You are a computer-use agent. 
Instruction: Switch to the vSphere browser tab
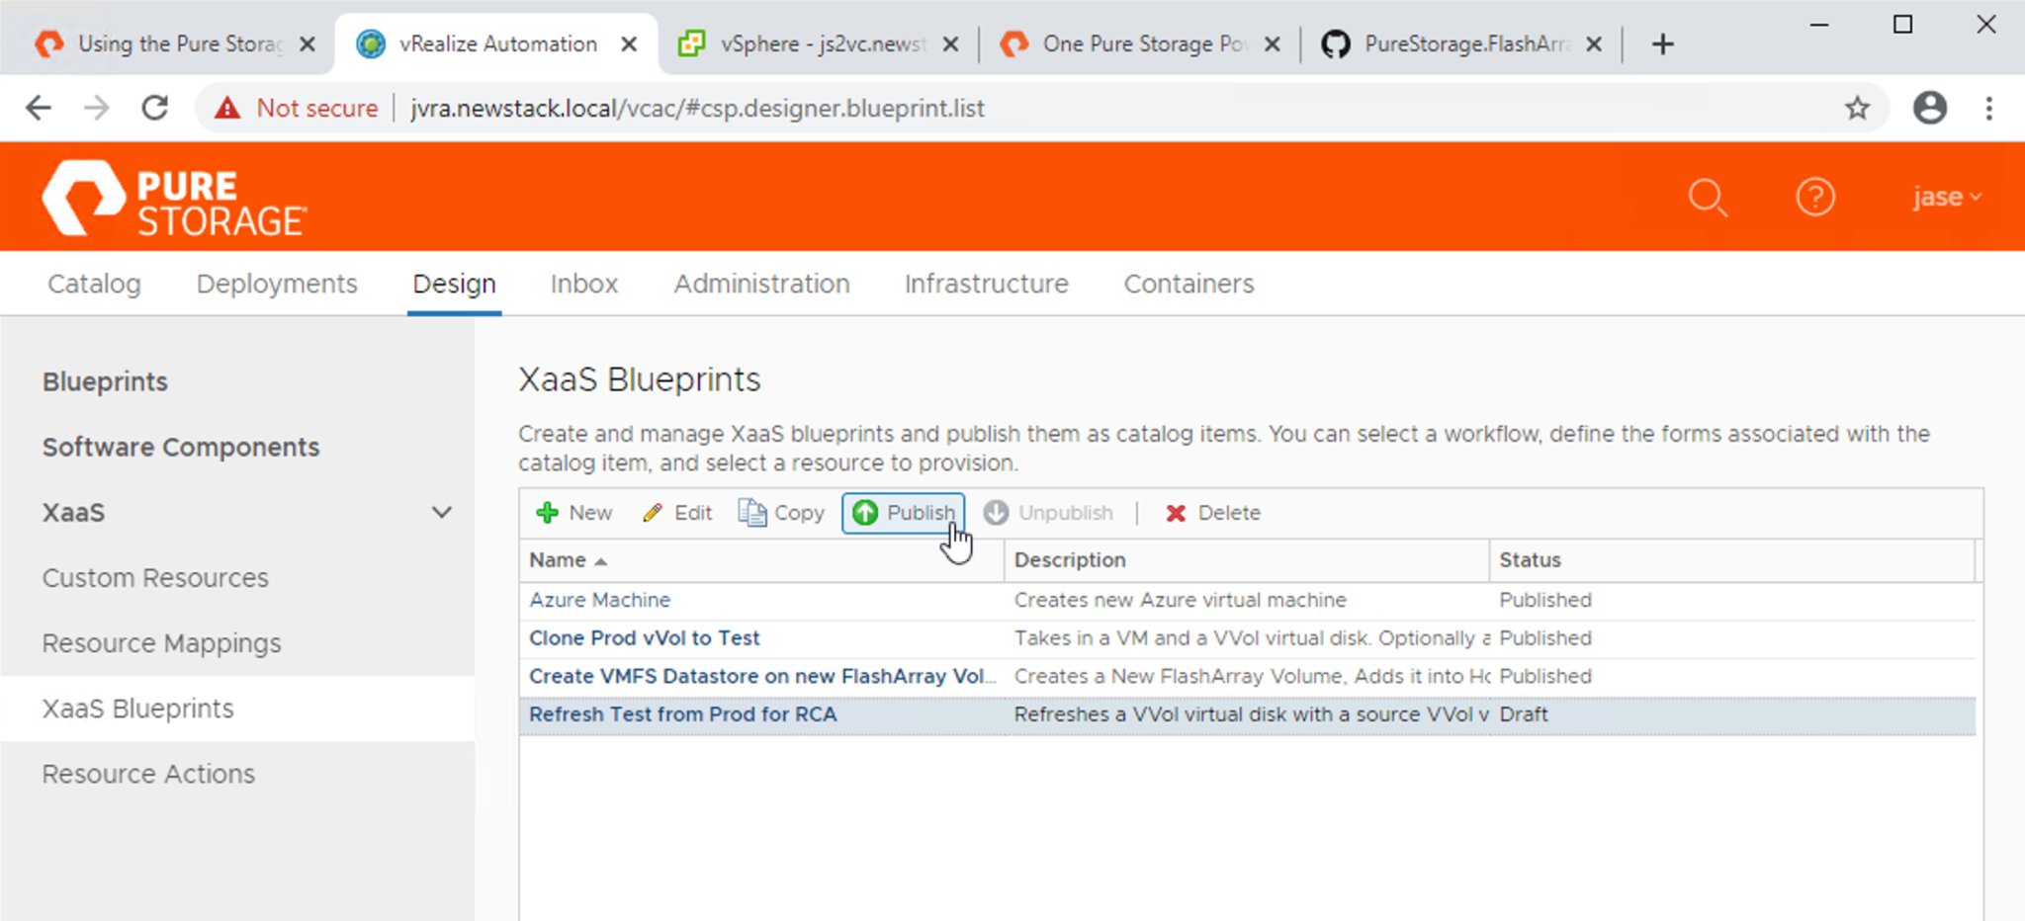819,43
